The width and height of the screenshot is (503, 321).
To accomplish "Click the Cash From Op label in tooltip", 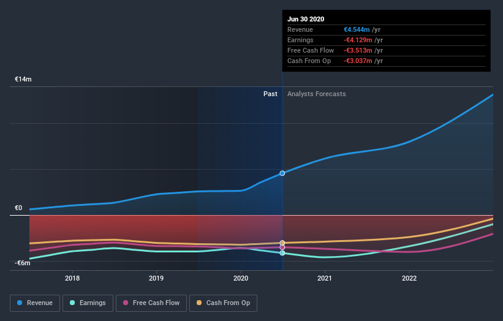I will (x=309, y=61).
